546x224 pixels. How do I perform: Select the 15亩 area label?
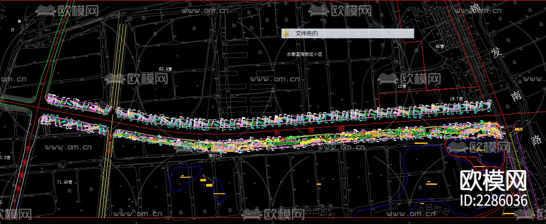(402, 86)
